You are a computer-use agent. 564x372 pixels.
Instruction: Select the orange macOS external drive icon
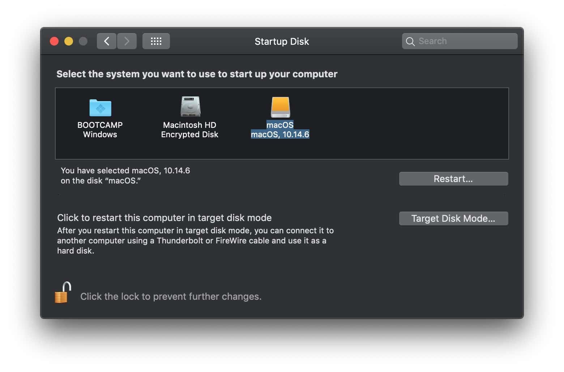(280, 107)
